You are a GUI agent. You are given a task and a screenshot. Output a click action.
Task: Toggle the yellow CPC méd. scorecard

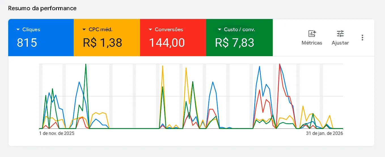107,38
